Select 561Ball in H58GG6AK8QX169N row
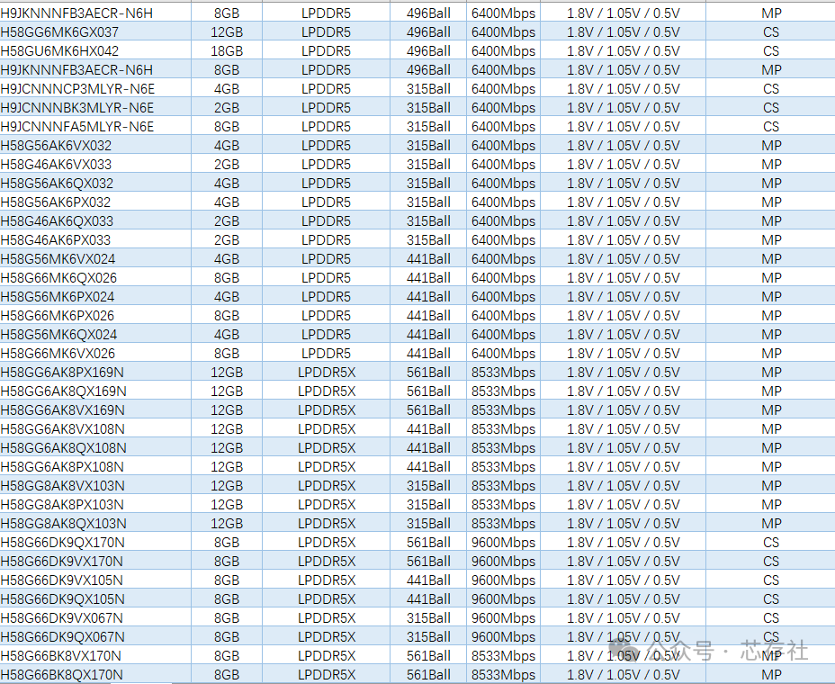 (428, 391)
